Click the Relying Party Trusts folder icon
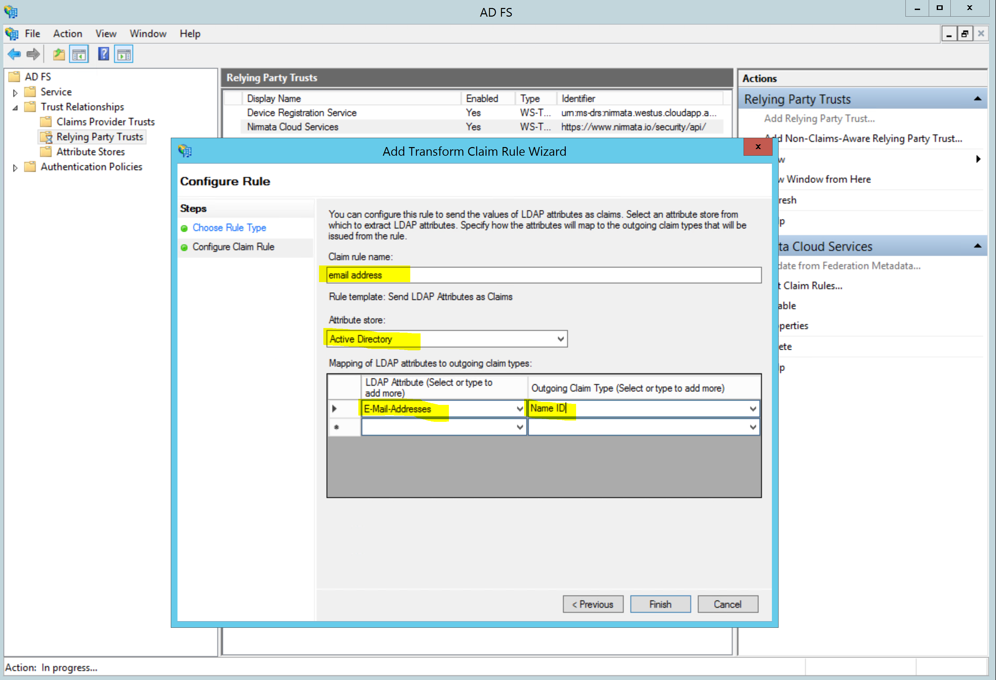The width and height of the screenshot is (996, 680). (x=46, y=137)
